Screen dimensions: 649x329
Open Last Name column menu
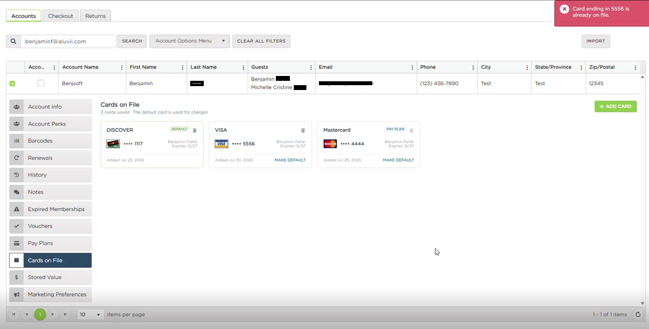pyautogui.click(x=243, y=68)
